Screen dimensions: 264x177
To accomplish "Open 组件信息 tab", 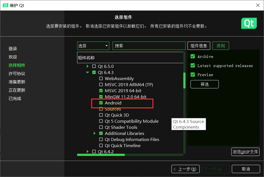I will click(x=199, y=46).
